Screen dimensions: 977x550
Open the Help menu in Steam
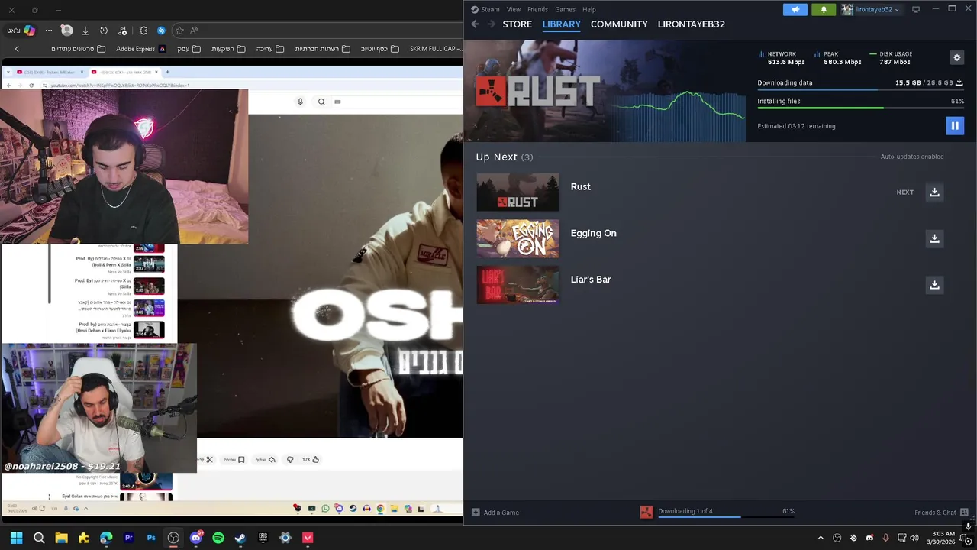click(x=589, y=9)
